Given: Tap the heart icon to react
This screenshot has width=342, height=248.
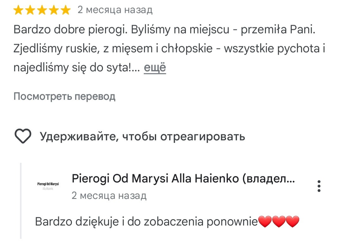Looking at the screenshot, I should (x=23, y=136).
